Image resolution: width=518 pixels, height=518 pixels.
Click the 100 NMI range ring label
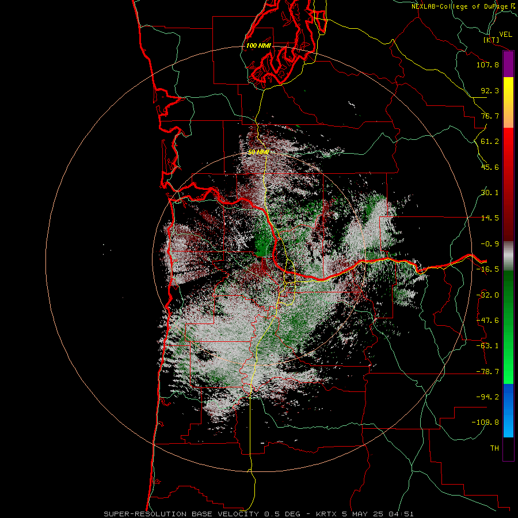click(258, 45)
